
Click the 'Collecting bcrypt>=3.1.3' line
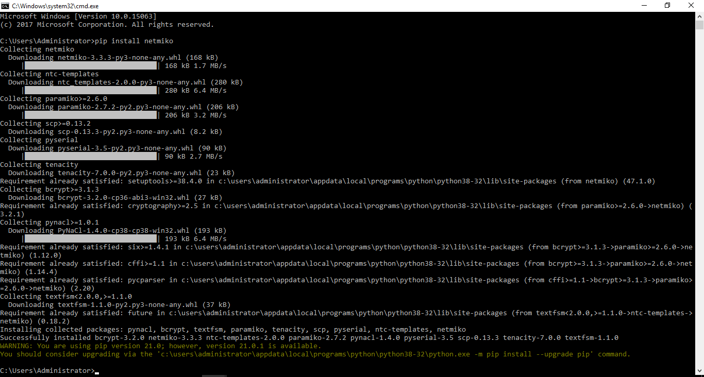point(49,190)
